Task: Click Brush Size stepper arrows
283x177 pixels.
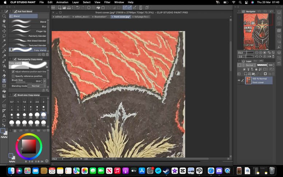Action: pyautogui.click(x=42, y=81)
